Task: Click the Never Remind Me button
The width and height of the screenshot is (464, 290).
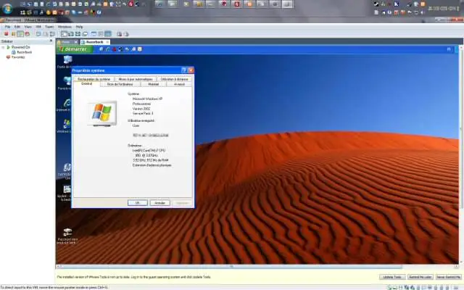Action: pyautogui.click(x=448, y=277)
